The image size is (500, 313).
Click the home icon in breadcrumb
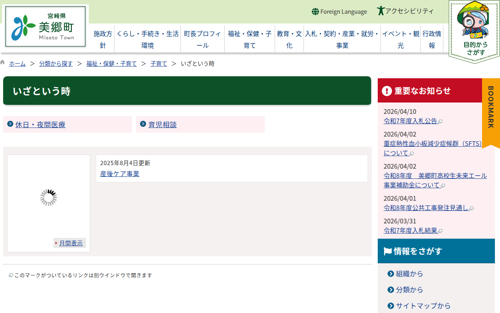pyautogui.click(x=3, y=62)
